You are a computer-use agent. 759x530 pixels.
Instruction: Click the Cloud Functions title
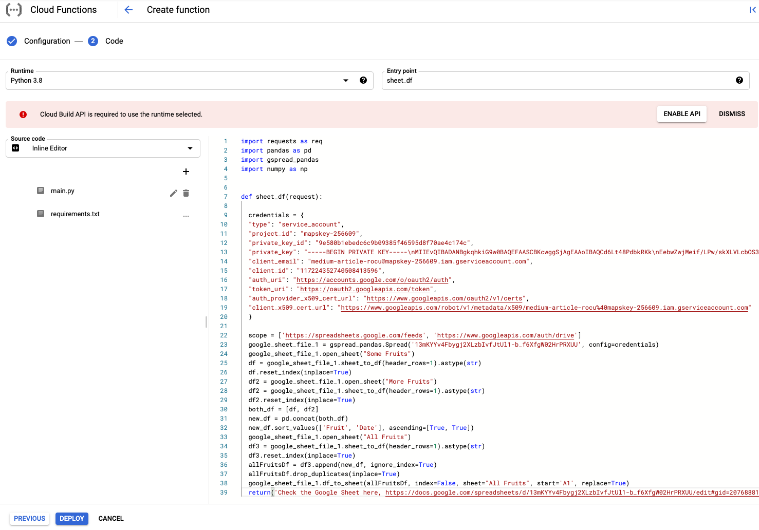pos(64,10)
